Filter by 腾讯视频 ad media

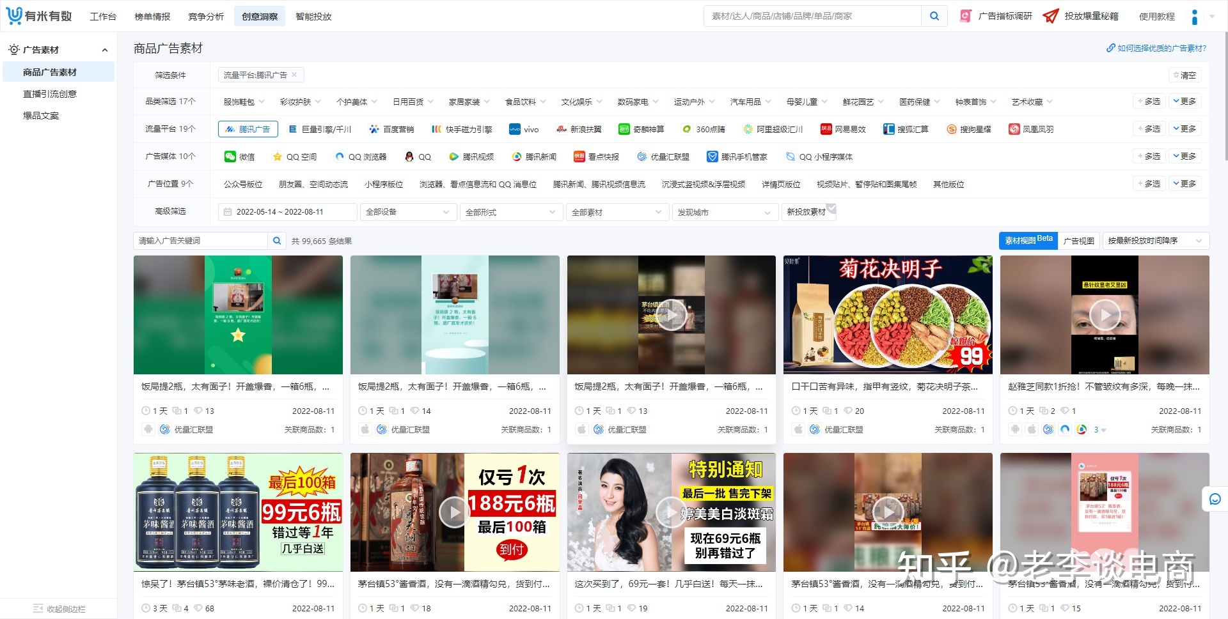471,157
